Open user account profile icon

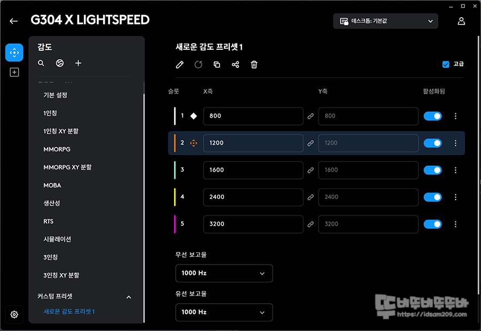click(461, 21)
